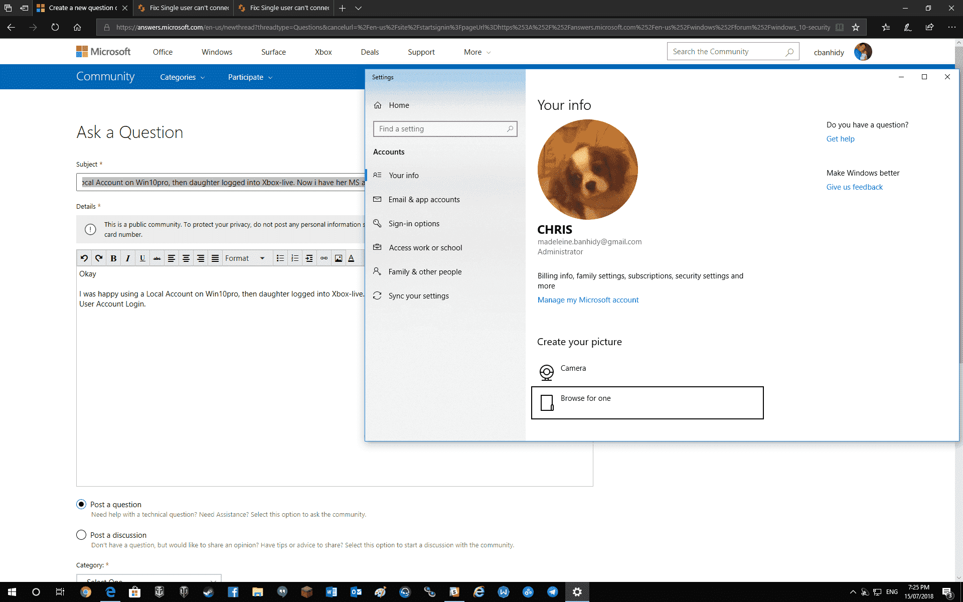This screenshot has width=963, height=602.
Task: Undo last edit in the Details editor
Action: pyautogui.click(x=84, y=258)
